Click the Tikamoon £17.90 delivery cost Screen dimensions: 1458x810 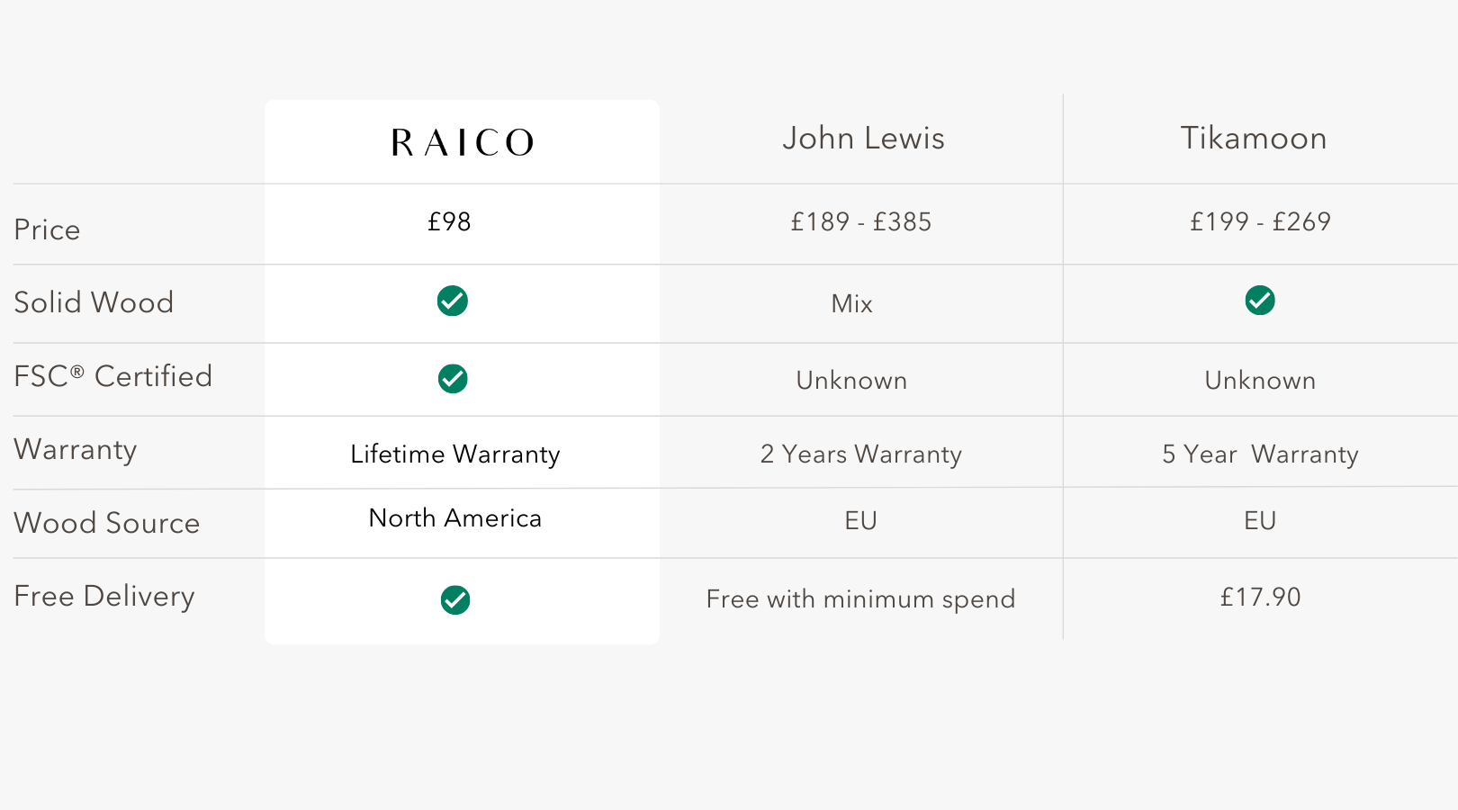[1260, 597]
